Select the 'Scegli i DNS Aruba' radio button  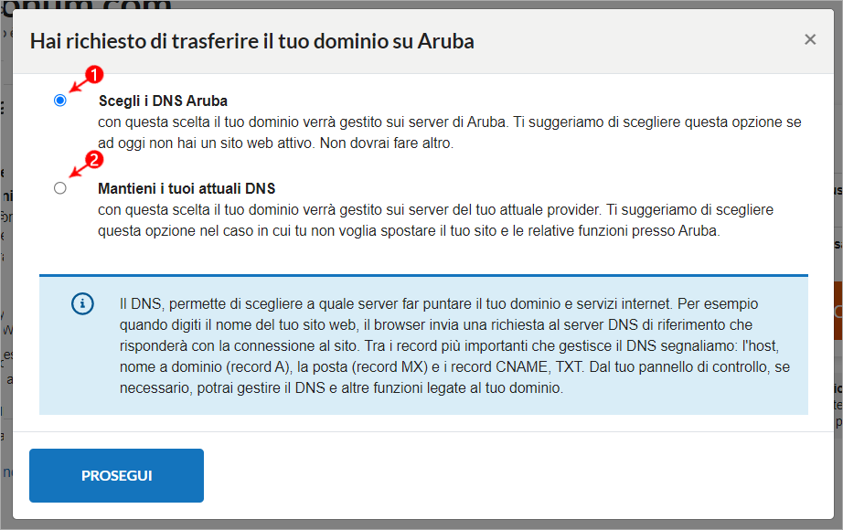coord(60,101)
